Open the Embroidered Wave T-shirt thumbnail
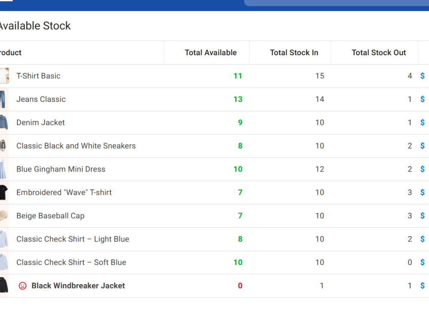 click(4, 193)
